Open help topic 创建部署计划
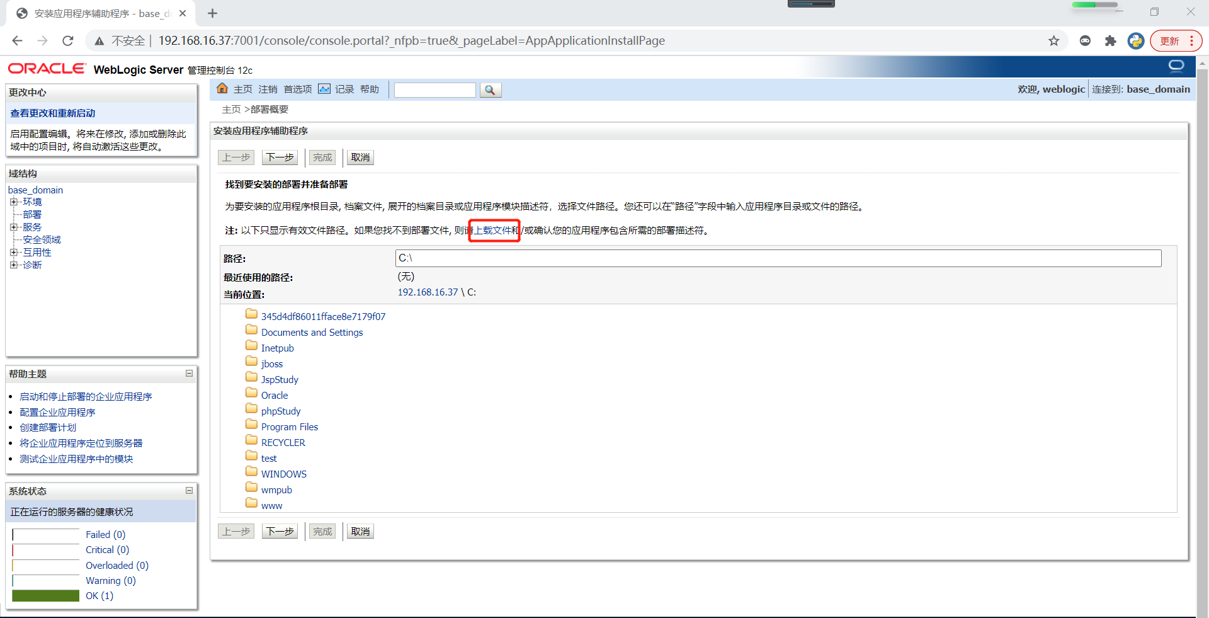This screenshot has width=1209, height=618. tap(48, 428)
